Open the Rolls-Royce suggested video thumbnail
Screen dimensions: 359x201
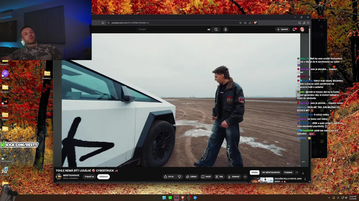pyautogui.click(x=262, y=180)
